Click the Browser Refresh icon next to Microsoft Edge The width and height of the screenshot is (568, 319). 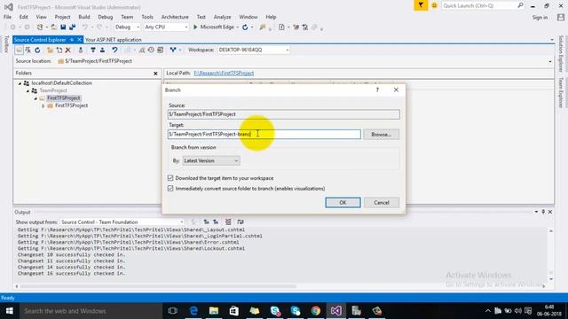(x=245, y=27)
